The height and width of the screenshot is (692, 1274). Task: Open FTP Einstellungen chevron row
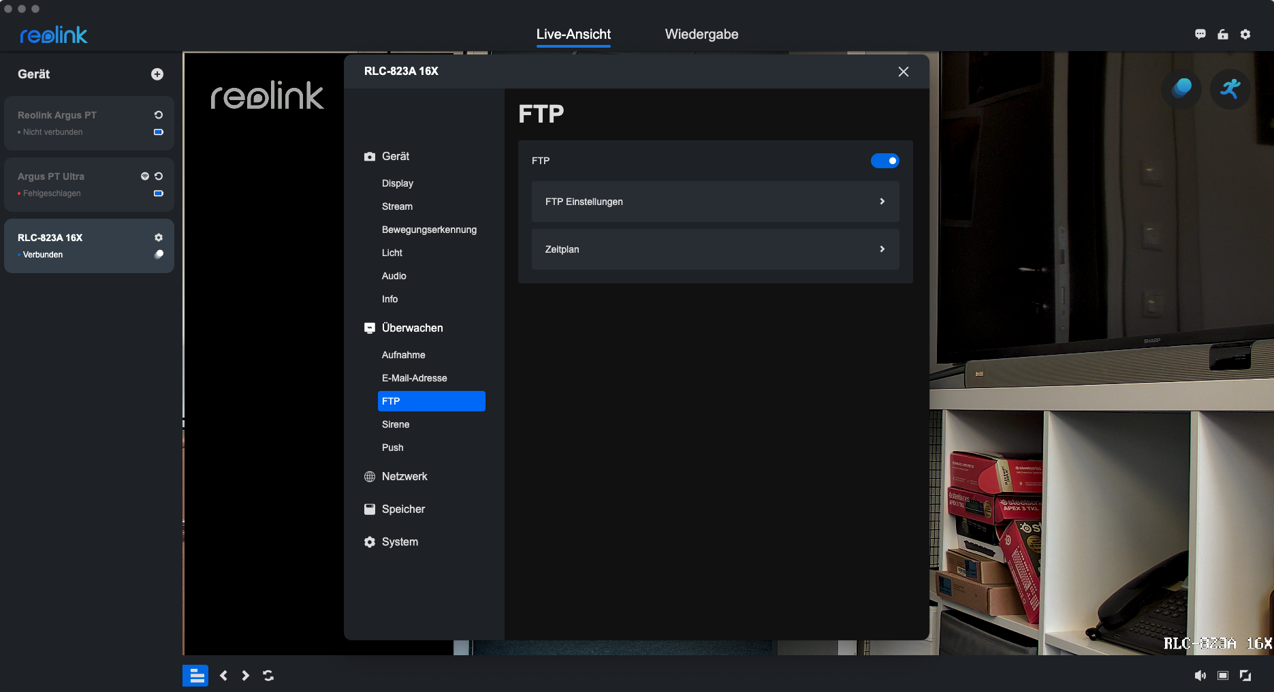(x=716, y=202)
